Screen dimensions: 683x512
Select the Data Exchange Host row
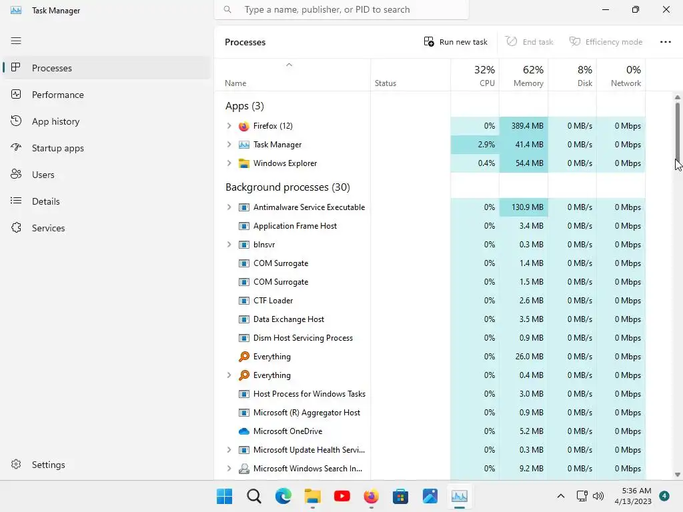(430, 319)
